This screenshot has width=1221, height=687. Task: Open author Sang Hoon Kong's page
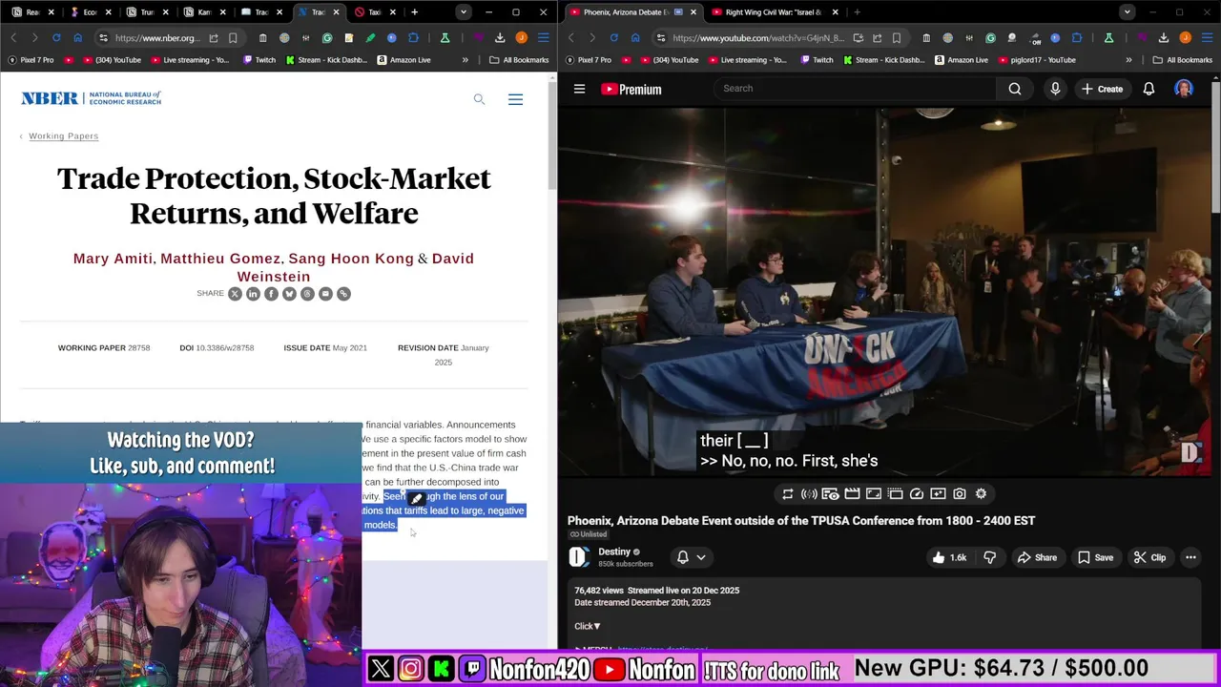pyautogui.click(x=351, y=259)
